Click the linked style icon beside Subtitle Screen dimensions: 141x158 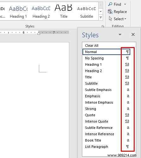[127, 83]
